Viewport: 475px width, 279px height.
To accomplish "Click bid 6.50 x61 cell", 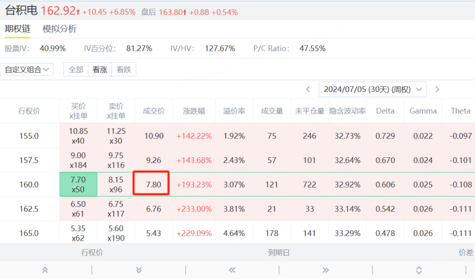I will pos(78,209).
